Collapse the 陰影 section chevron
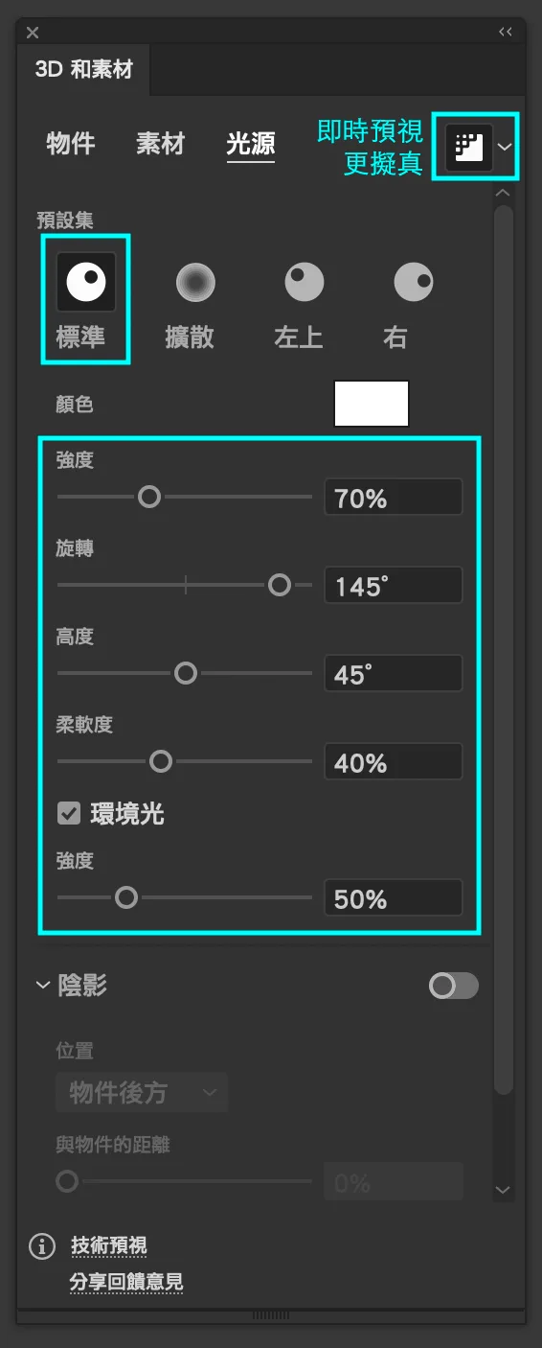This screenshot has width=542, height=1348. point(42,985)
